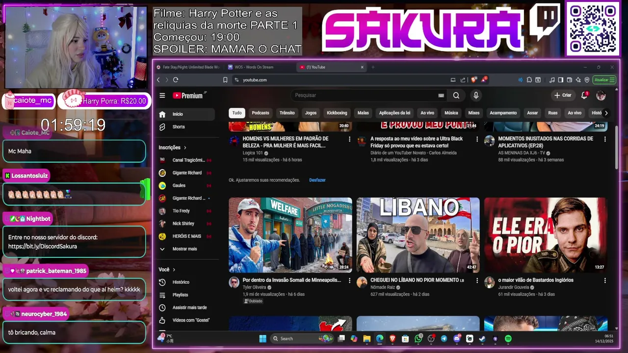Start voice search with microphone icon

click(475, 96)
